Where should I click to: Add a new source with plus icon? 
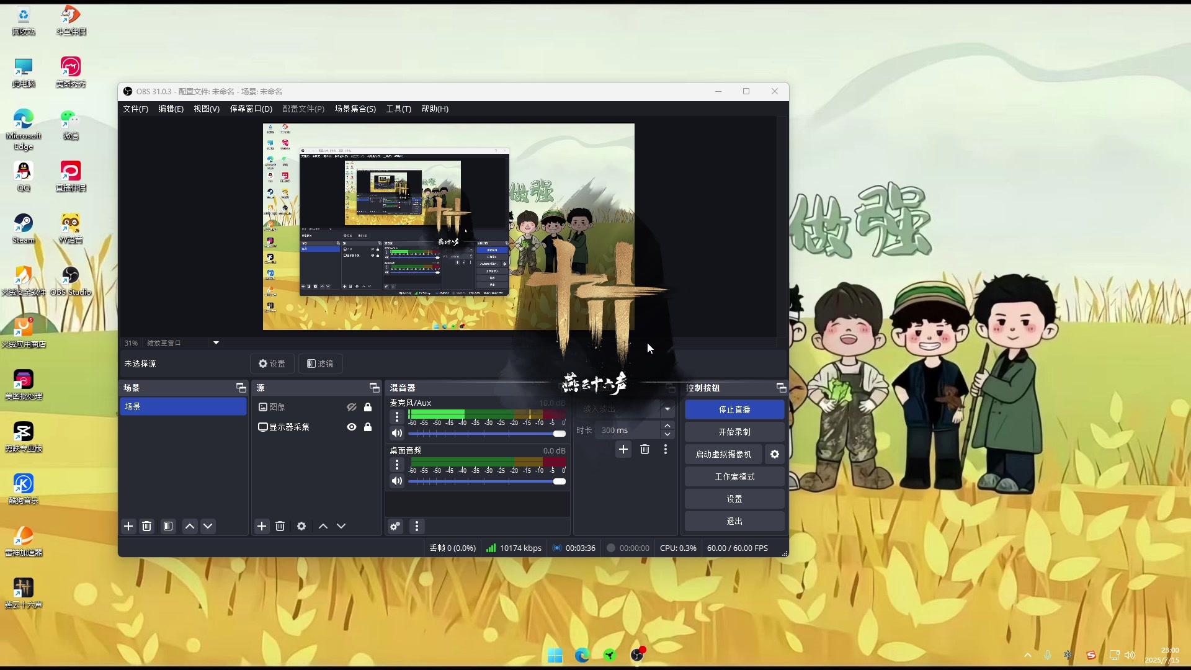tap(262, 526)
